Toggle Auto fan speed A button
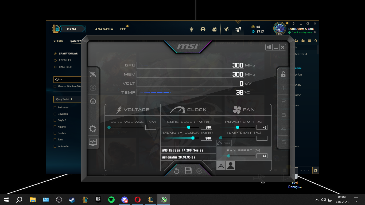365x205 pixels. pos(221,166)
